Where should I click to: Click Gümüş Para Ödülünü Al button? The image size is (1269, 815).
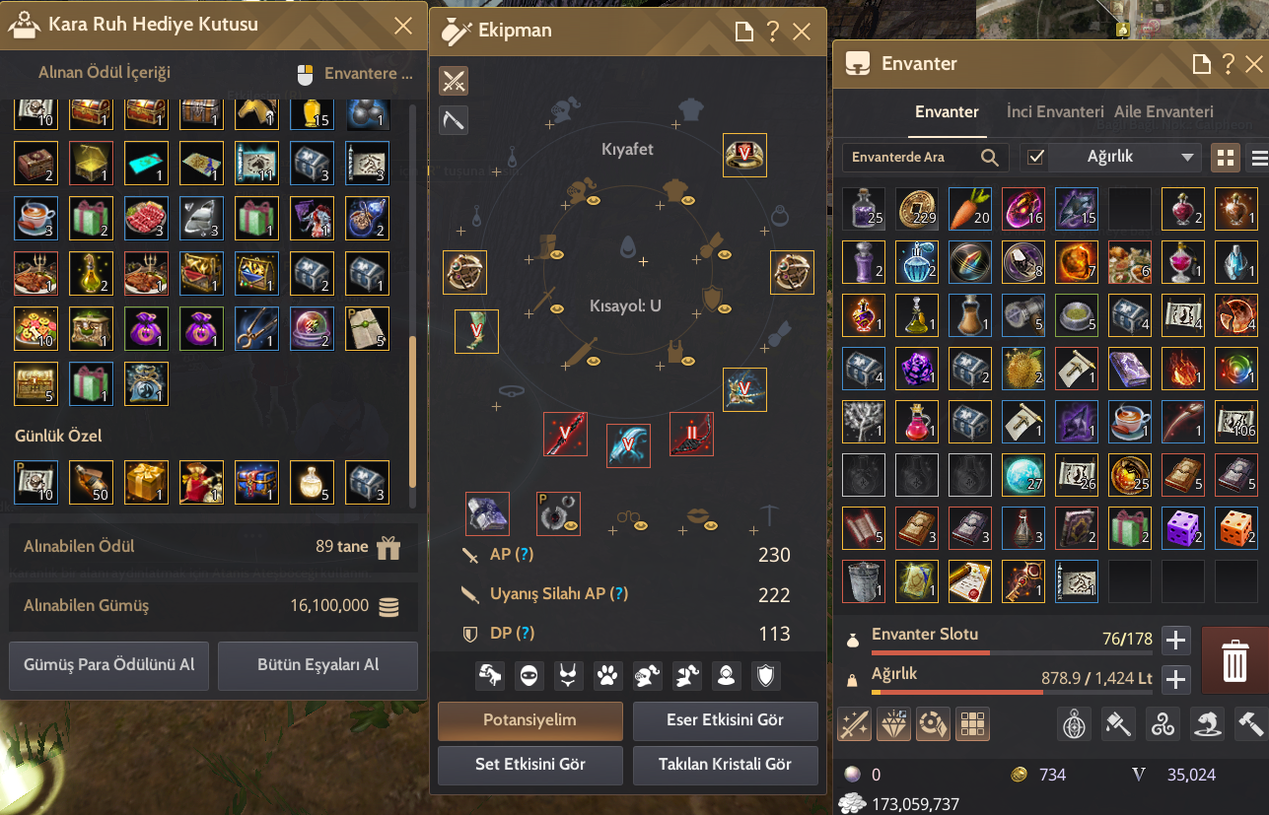109,665
